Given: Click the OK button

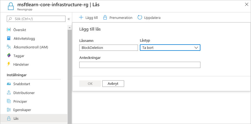Looking at the screenshot, I should (90, 83).
